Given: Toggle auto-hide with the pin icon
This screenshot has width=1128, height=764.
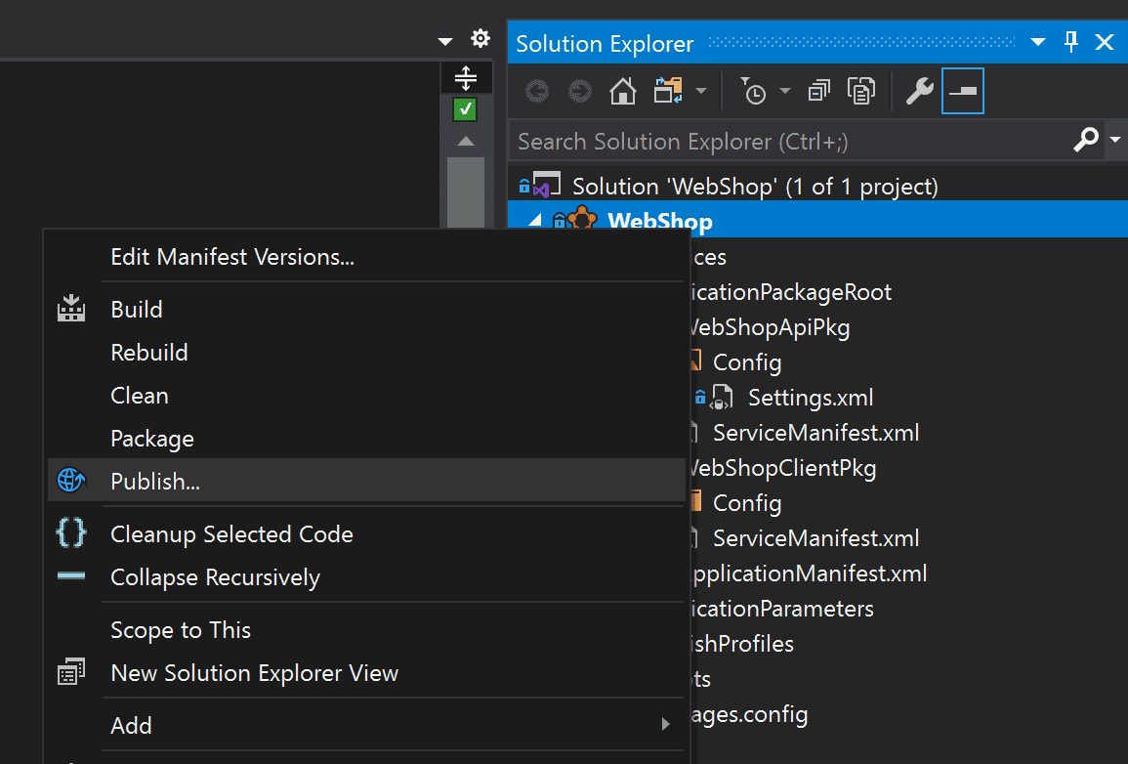Looking at the screenshot, I should click(1070, 42).
